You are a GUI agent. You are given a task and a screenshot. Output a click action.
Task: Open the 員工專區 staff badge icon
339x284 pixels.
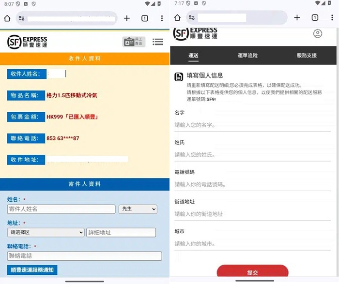pos(134,42)
